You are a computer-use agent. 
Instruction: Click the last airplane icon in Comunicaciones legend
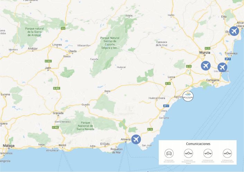[x=227, y=153]
